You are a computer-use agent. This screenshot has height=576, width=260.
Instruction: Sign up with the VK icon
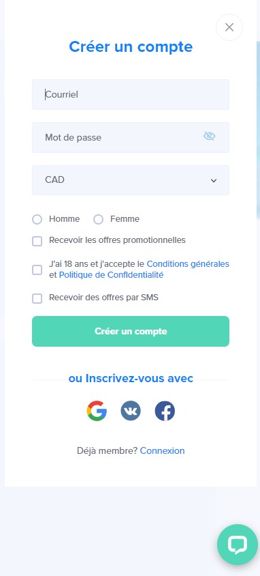point(131,411)
